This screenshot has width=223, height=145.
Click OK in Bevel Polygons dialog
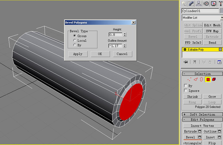[100, 54]
